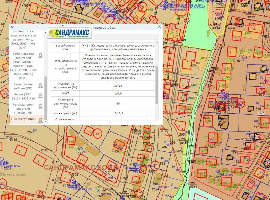The image size is (270, 200).
Task: Click locate pin for Урбанизирани територии
Action: point(40,56)
